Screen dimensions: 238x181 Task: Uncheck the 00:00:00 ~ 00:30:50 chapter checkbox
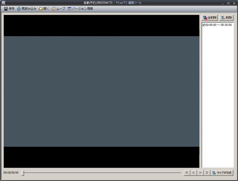204,25
